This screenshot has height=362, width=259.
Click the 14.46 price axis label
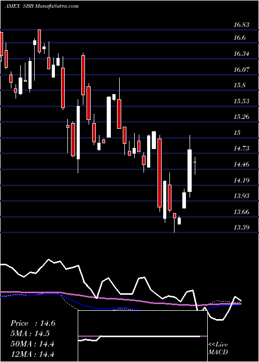pos(241,164)
